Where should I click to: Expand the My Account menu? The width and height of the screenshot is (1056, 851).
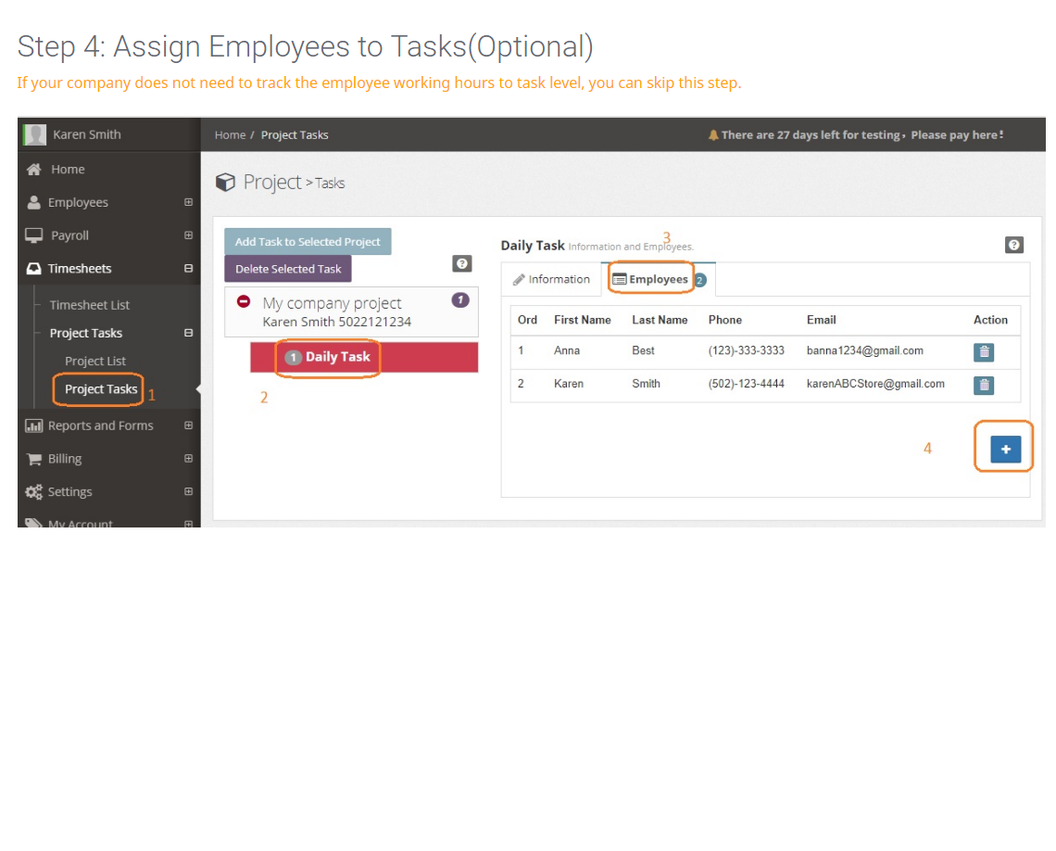pyautogui.click(x=189, y=524)
